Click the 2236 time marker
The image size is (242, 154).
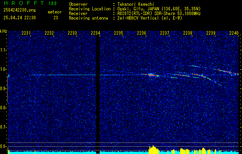(x=142, y=33)
